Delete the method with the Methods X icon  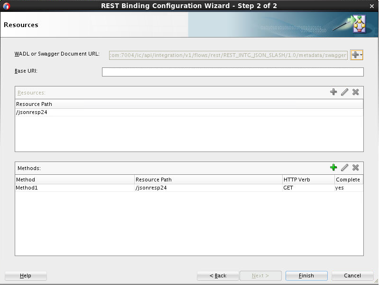tap(356, 168)
